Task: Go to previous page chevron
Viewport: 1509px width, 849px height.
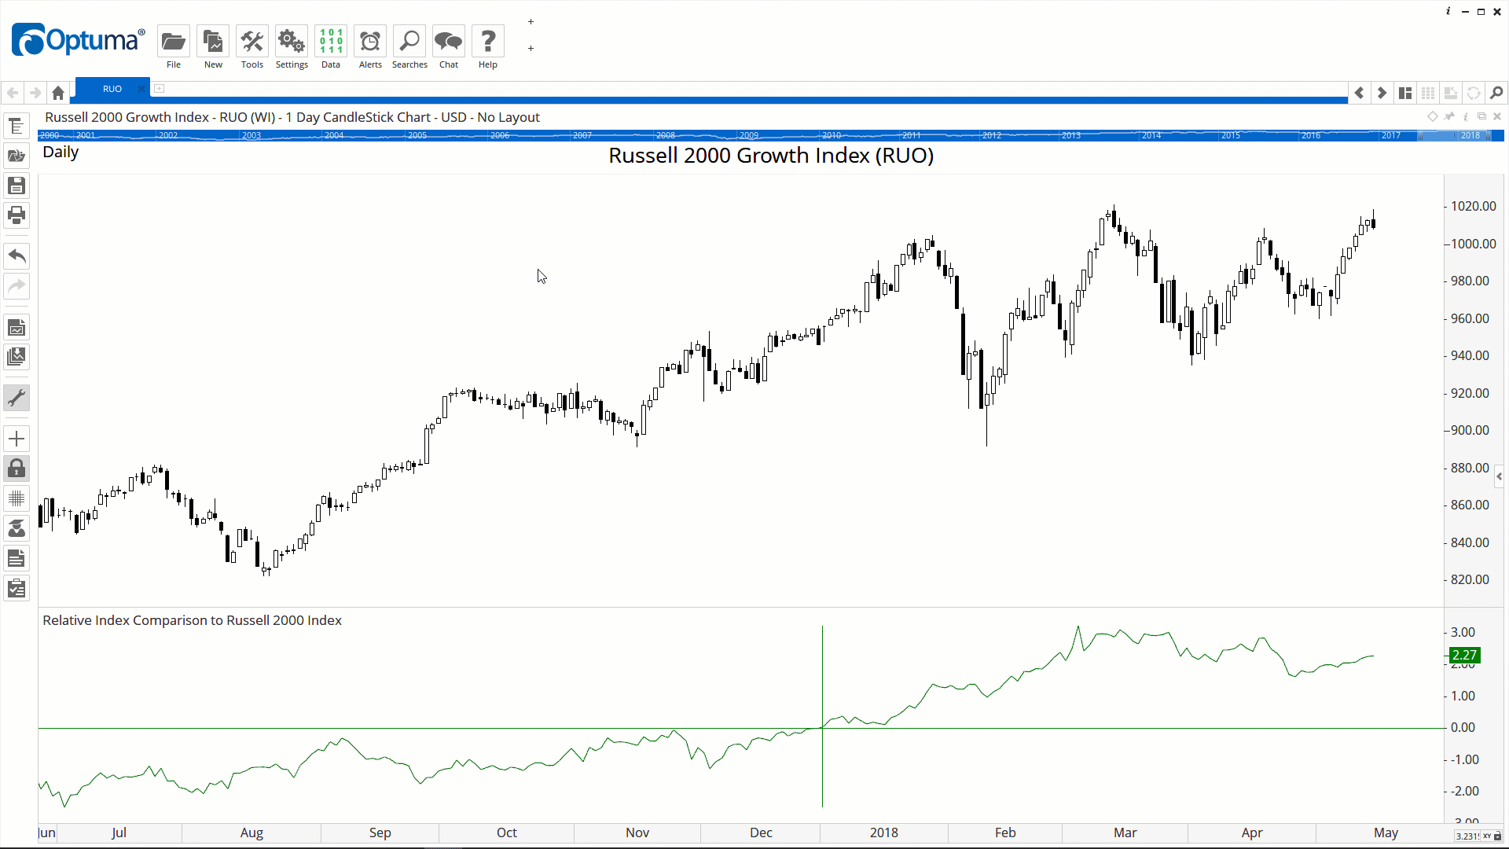Action: click(1359, 93)
